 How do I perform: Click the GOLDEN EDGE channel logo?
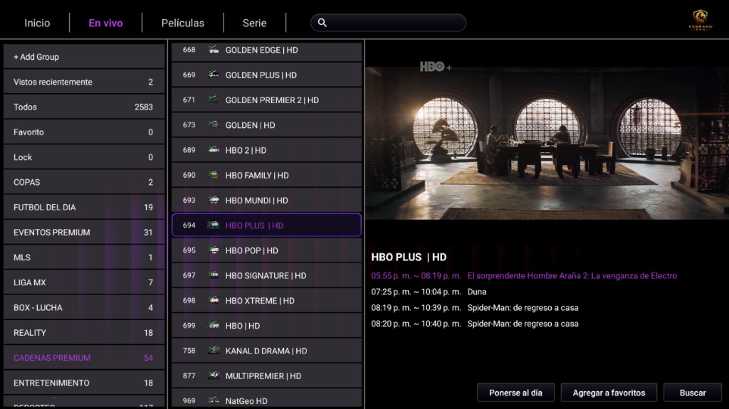(x=214, y=50)
